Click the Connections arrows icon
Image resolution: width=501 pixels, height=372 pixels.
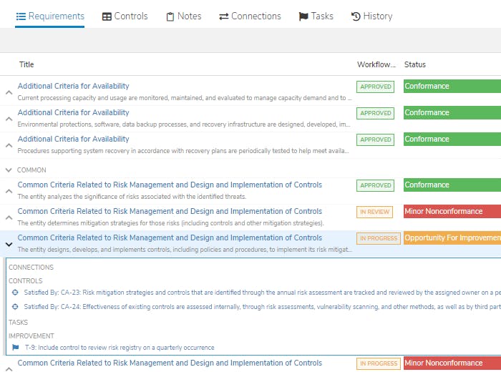224,16
